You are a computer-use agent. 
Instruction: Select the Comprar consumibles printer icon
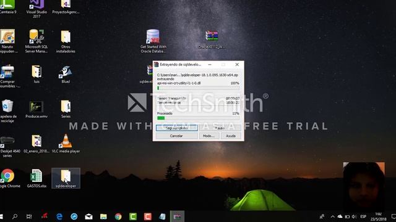(x=7, y=76)
